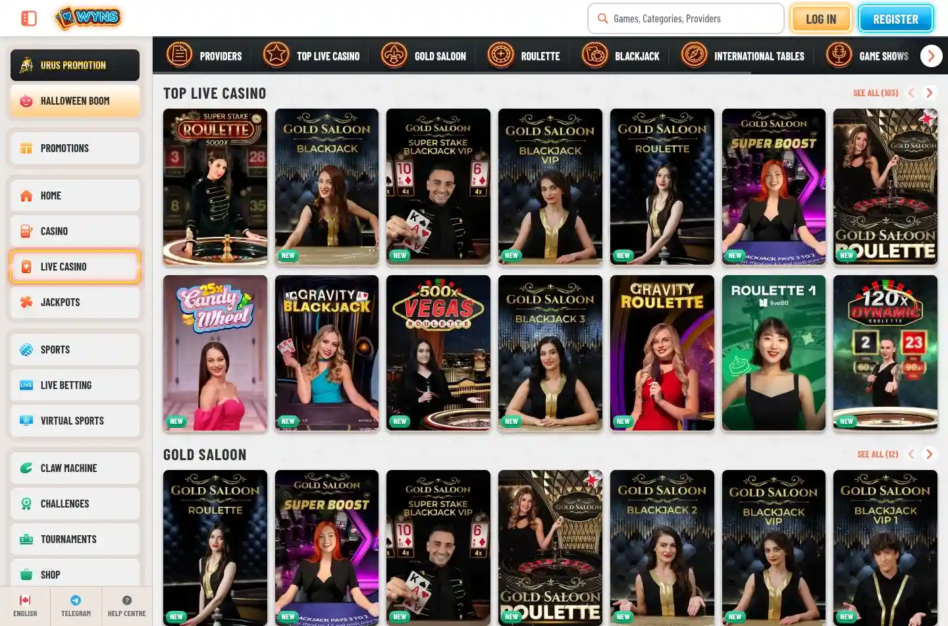This screenshot has width=948, height=626.
Task: Advance the Gold Saloon carousel right arrow
Action: [930, 454]
